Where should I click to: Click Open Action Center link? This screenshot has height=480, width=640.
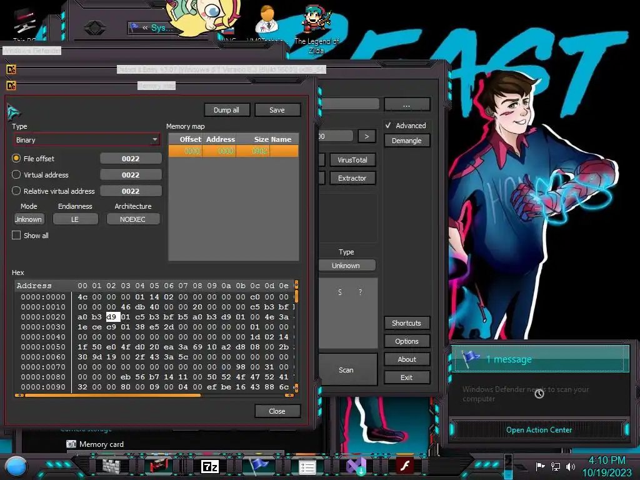tap(539, 430)
